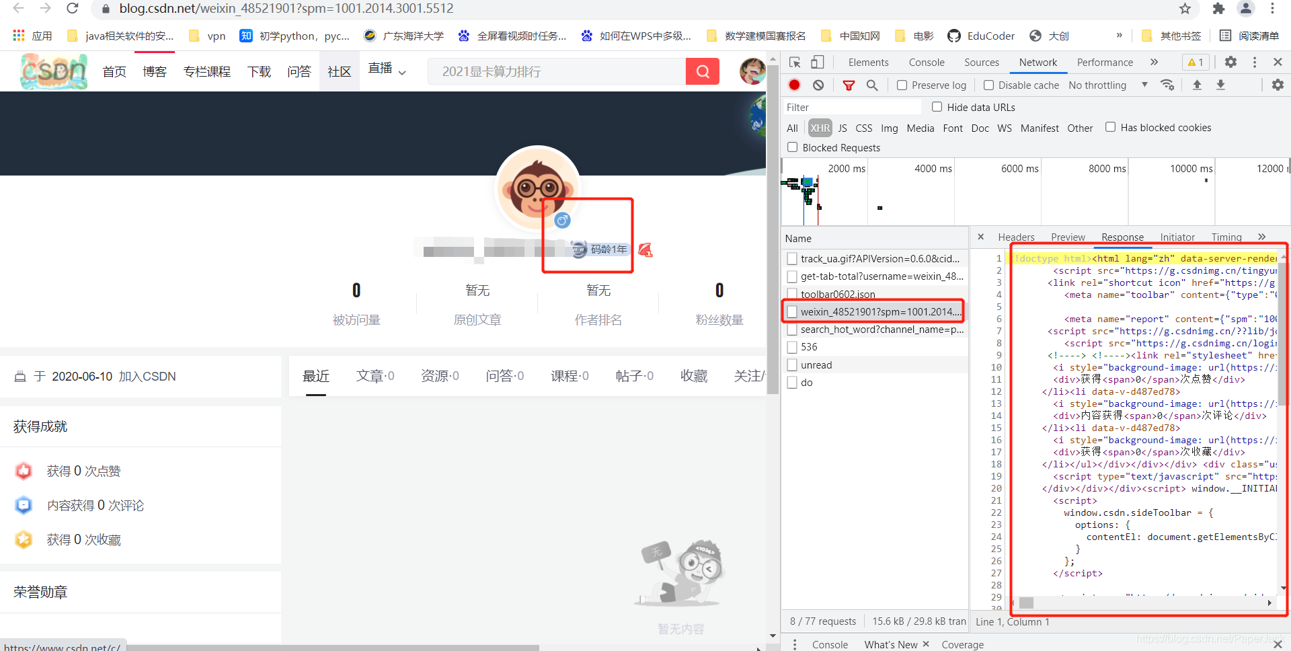Open the Chrome three-dot menu
Image resolution: width=1291 pixels, height=651 pixels.
click(1272, 9)
